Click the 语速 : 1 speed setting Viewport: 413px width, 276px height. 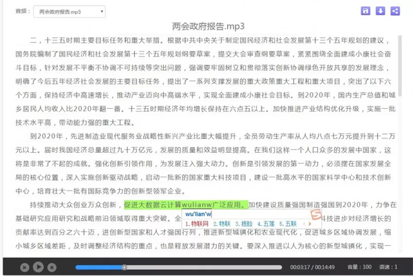tap(390, 266)
